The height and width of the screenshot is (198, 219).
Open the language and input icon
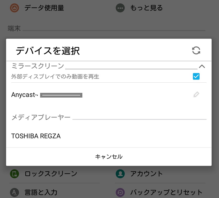(x=14, y=193)
